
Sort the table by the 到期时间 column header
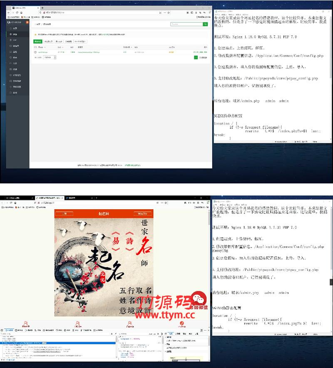127,48
